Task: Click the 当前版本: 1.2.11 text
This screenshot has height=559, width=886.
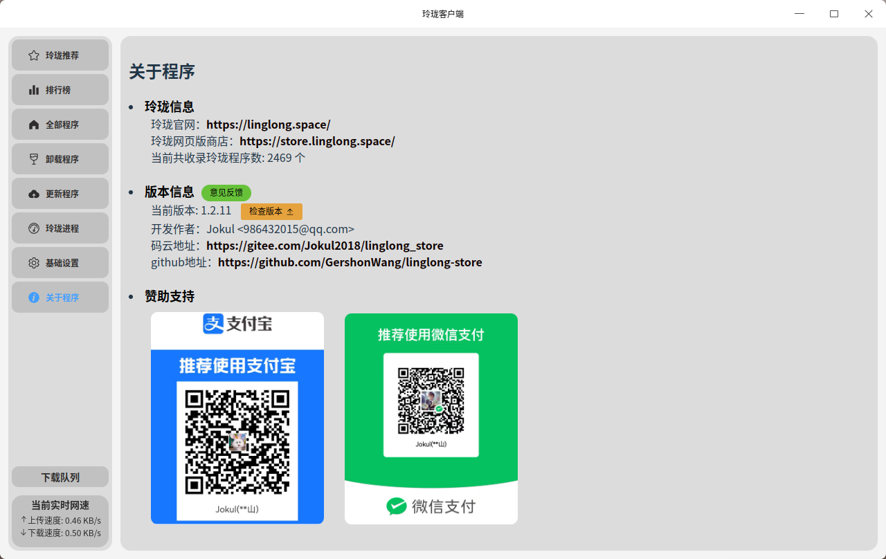Action: (191, 210)
